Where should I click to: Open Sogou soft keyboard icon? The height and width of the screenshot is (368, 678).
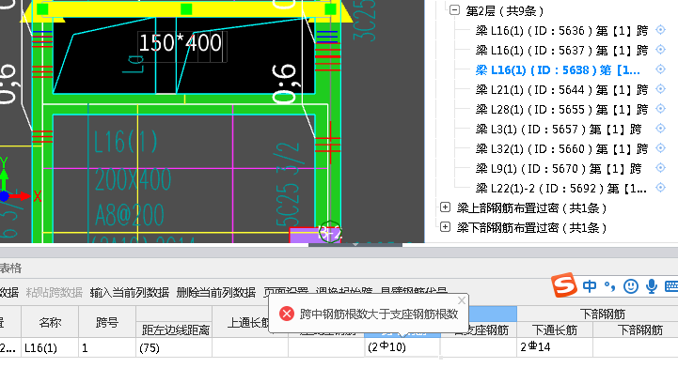(x=671, y=286)
